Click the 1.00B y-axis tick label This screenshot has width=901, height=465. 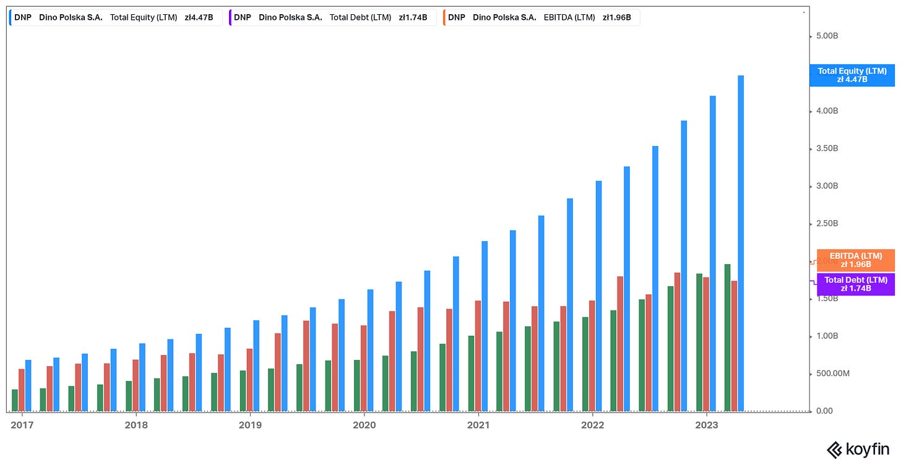click(827, 336)
